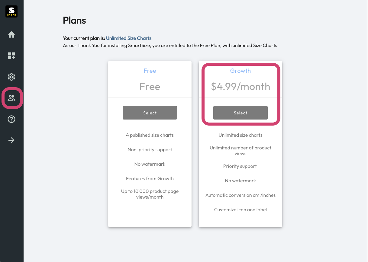Screen dimensions: 368x262
Task: Click 'Customize icon and label' feature
Action: (240, 210)
